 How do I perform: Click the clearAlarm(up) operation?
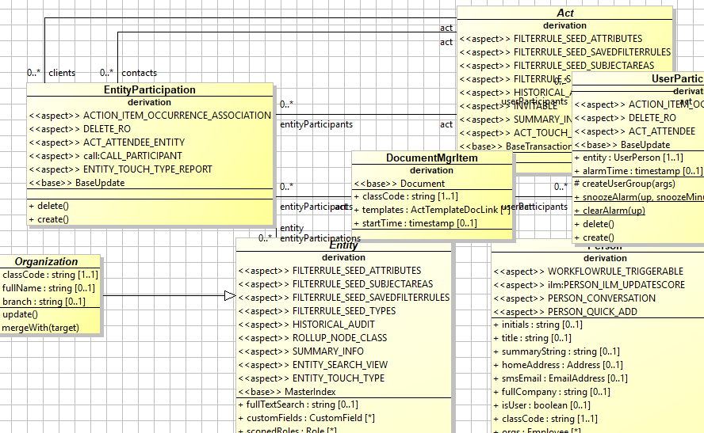pyautogui.click(x=614, y=211)
